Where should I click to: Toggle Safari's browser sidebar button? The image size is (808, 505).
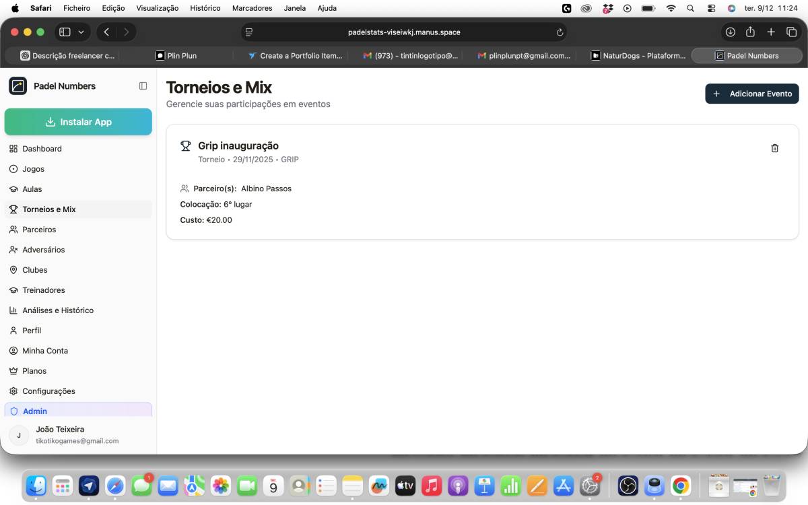click(65, 32)
